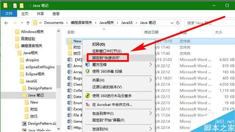Click Word icon of Http document
This screenshot has height=132, width=235.
tap(70, 127)
